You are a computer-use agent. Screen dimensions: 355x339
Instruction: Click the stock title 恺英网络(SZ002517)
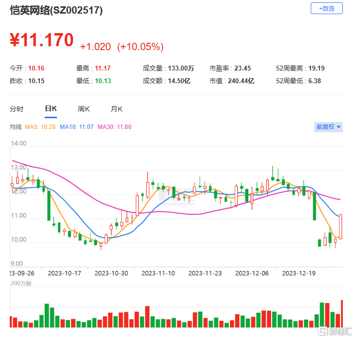click(x=56, y=10)
